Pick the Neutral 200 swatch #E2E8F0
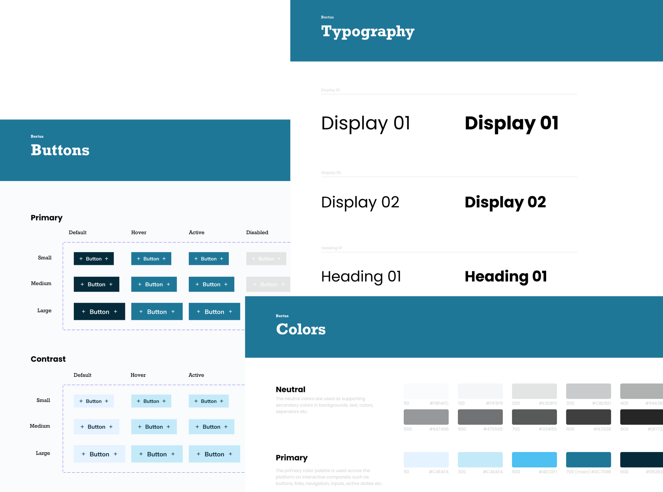This screenshot has width=663, height=492. tap(534, 391)
